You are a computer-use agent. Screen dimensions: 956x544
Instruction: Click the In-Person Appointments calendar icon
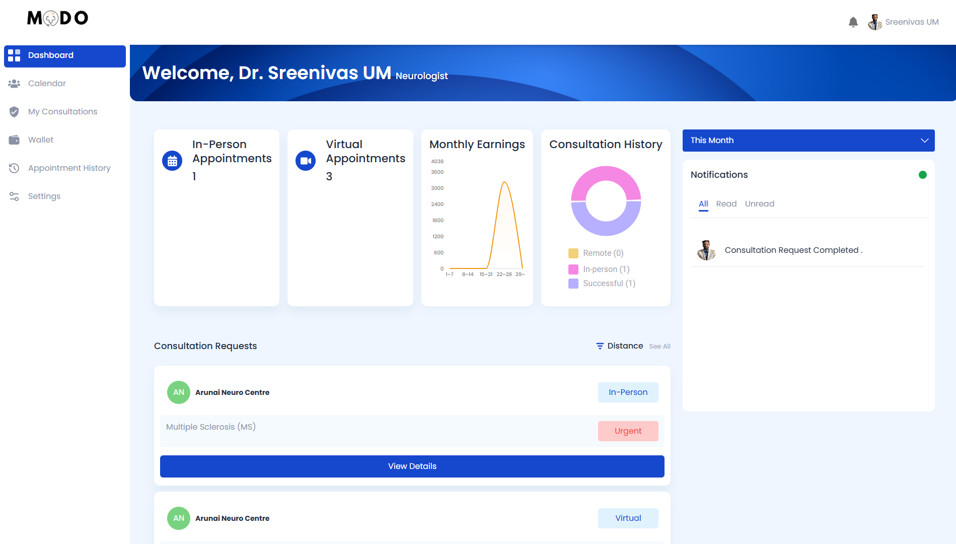pyautogui.click(x=172, y=161)
